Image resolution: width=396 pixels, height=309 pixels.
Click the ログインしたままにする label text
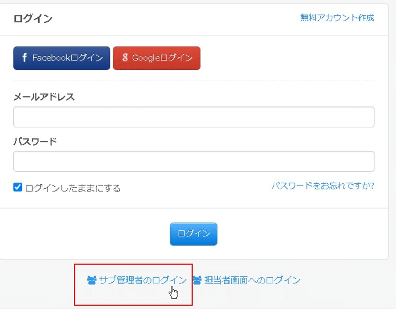pos(73,188)
